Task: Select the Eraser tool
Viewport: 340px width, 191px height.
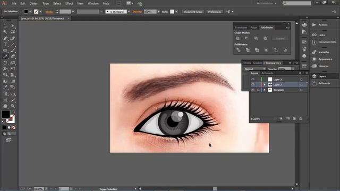Action: [13, 57]
